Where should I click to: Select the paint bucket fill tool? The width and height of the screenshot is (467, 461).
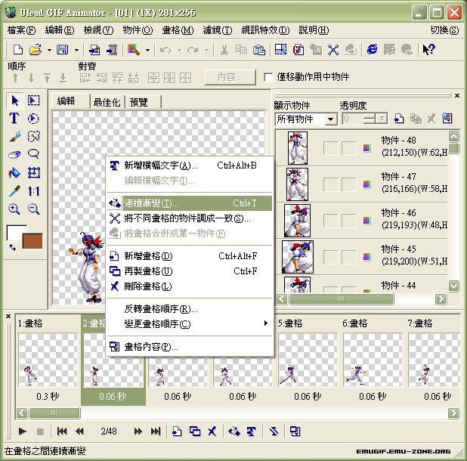(14, 173)
